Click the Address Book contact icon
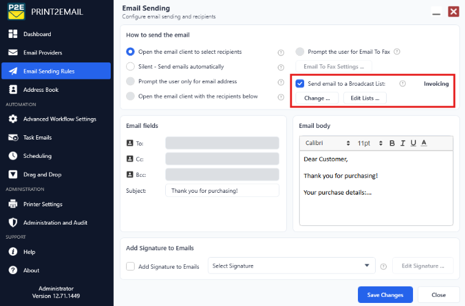 tap(13, 89)
